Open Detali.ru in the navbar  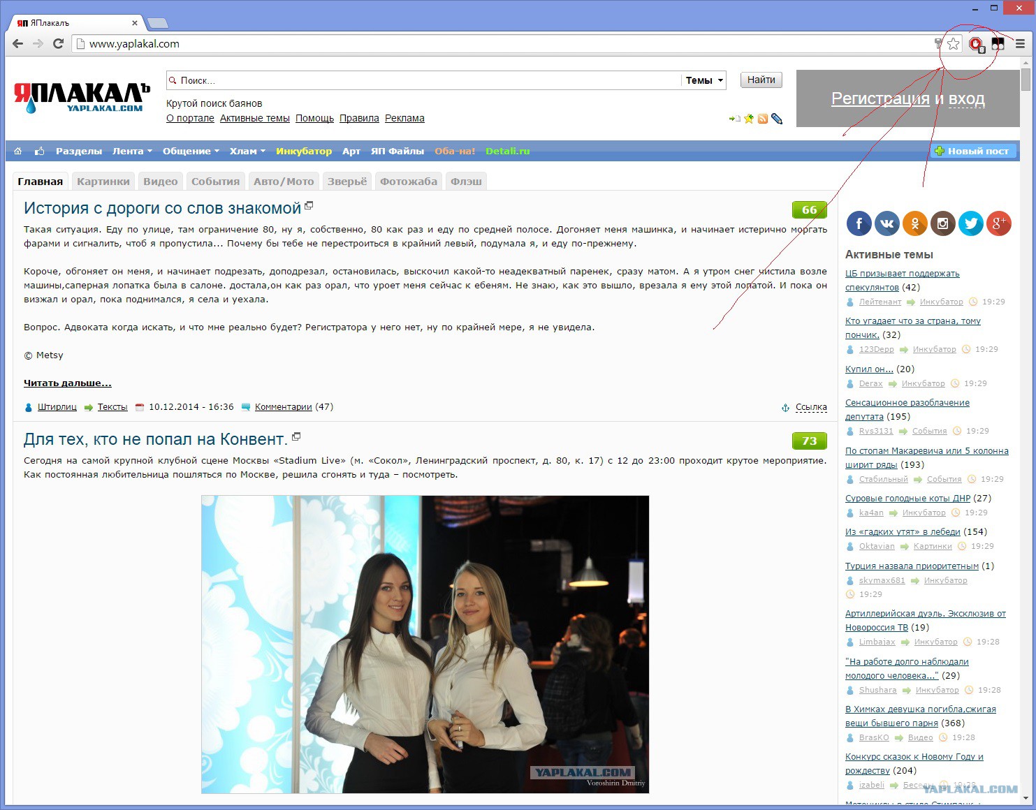[508, 151]
